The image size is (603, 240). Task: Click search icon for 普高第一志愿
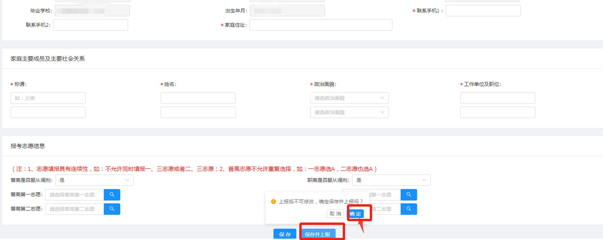coord(112,195)
